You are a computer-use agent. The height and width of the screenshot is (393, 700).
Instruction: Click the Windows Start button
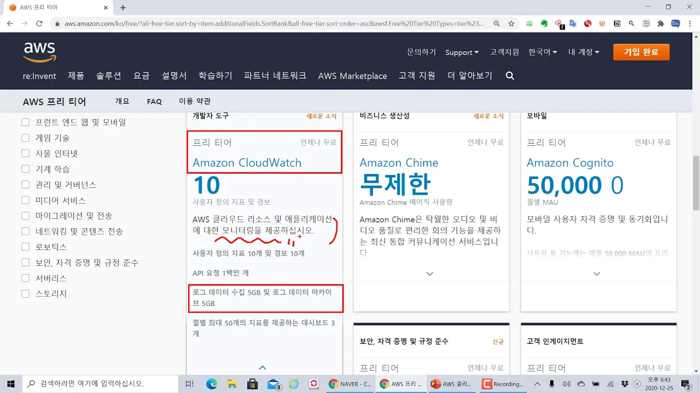10,384
